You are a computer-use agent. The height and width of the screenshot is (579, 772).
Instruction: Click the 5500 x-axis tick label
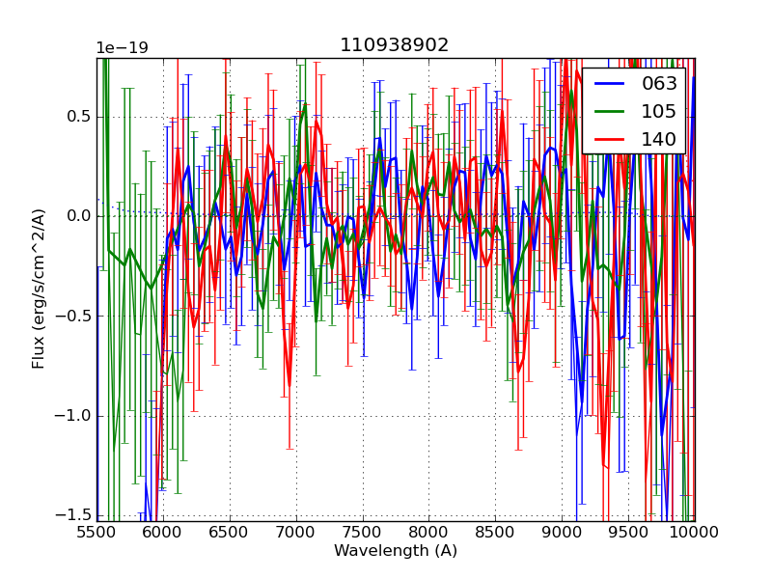(x=96, y=532)
